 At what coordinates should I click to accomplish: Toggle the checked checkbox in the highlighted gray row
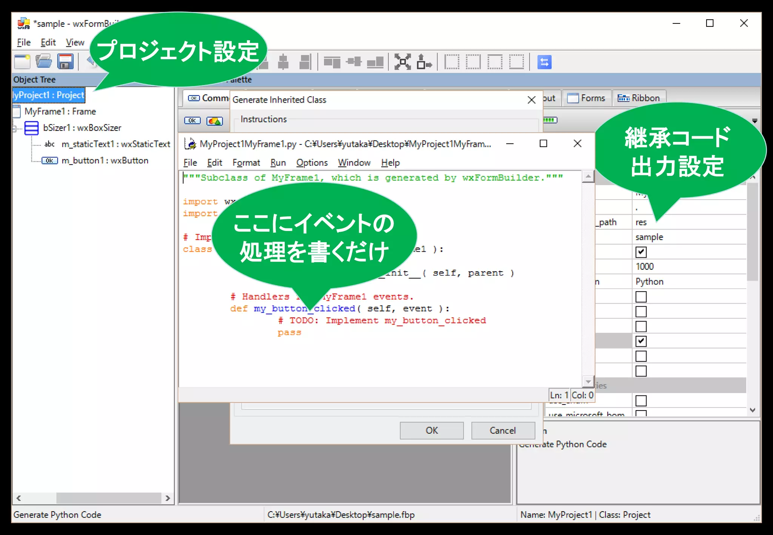point(641,341)
